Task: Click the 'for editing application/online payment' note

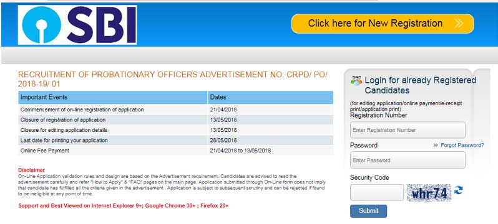Action: click(x=406, y=106)
